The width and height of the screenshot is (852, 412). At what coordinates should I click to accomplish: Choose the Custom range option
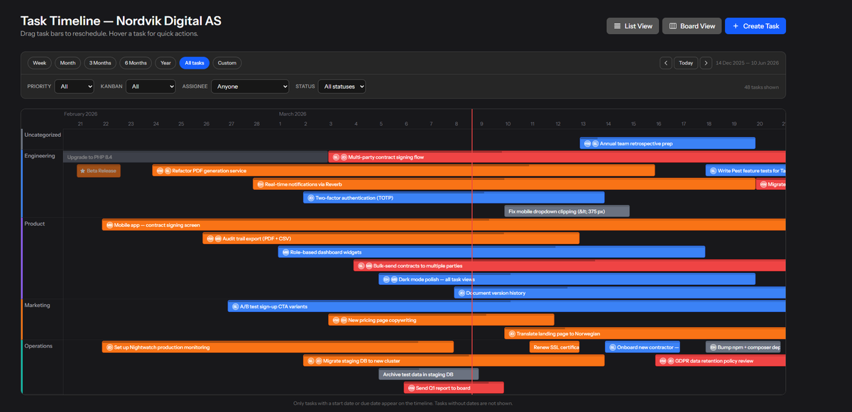click(227, 63)
